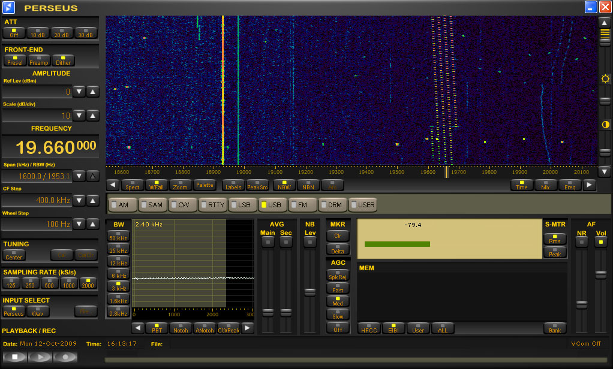The width and height of the screenshot is (613, 369).
Task: Enable the NBN noise blanker
Action: pyautogui.click(x=308, y=184)
